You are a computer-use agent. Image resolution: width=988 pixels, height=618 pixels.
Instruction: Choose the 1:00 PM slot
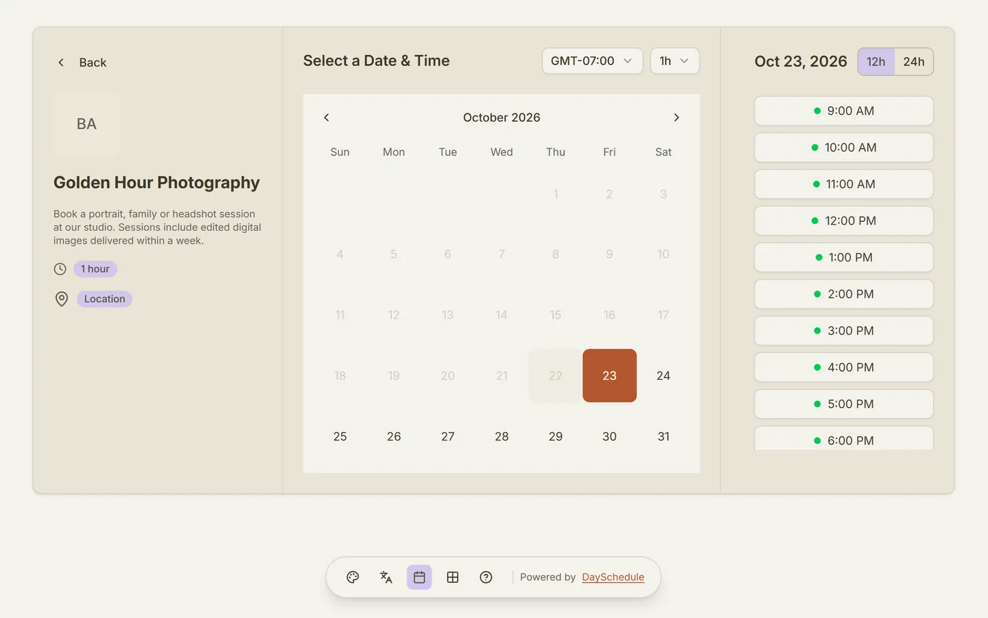tap(844, 257)
